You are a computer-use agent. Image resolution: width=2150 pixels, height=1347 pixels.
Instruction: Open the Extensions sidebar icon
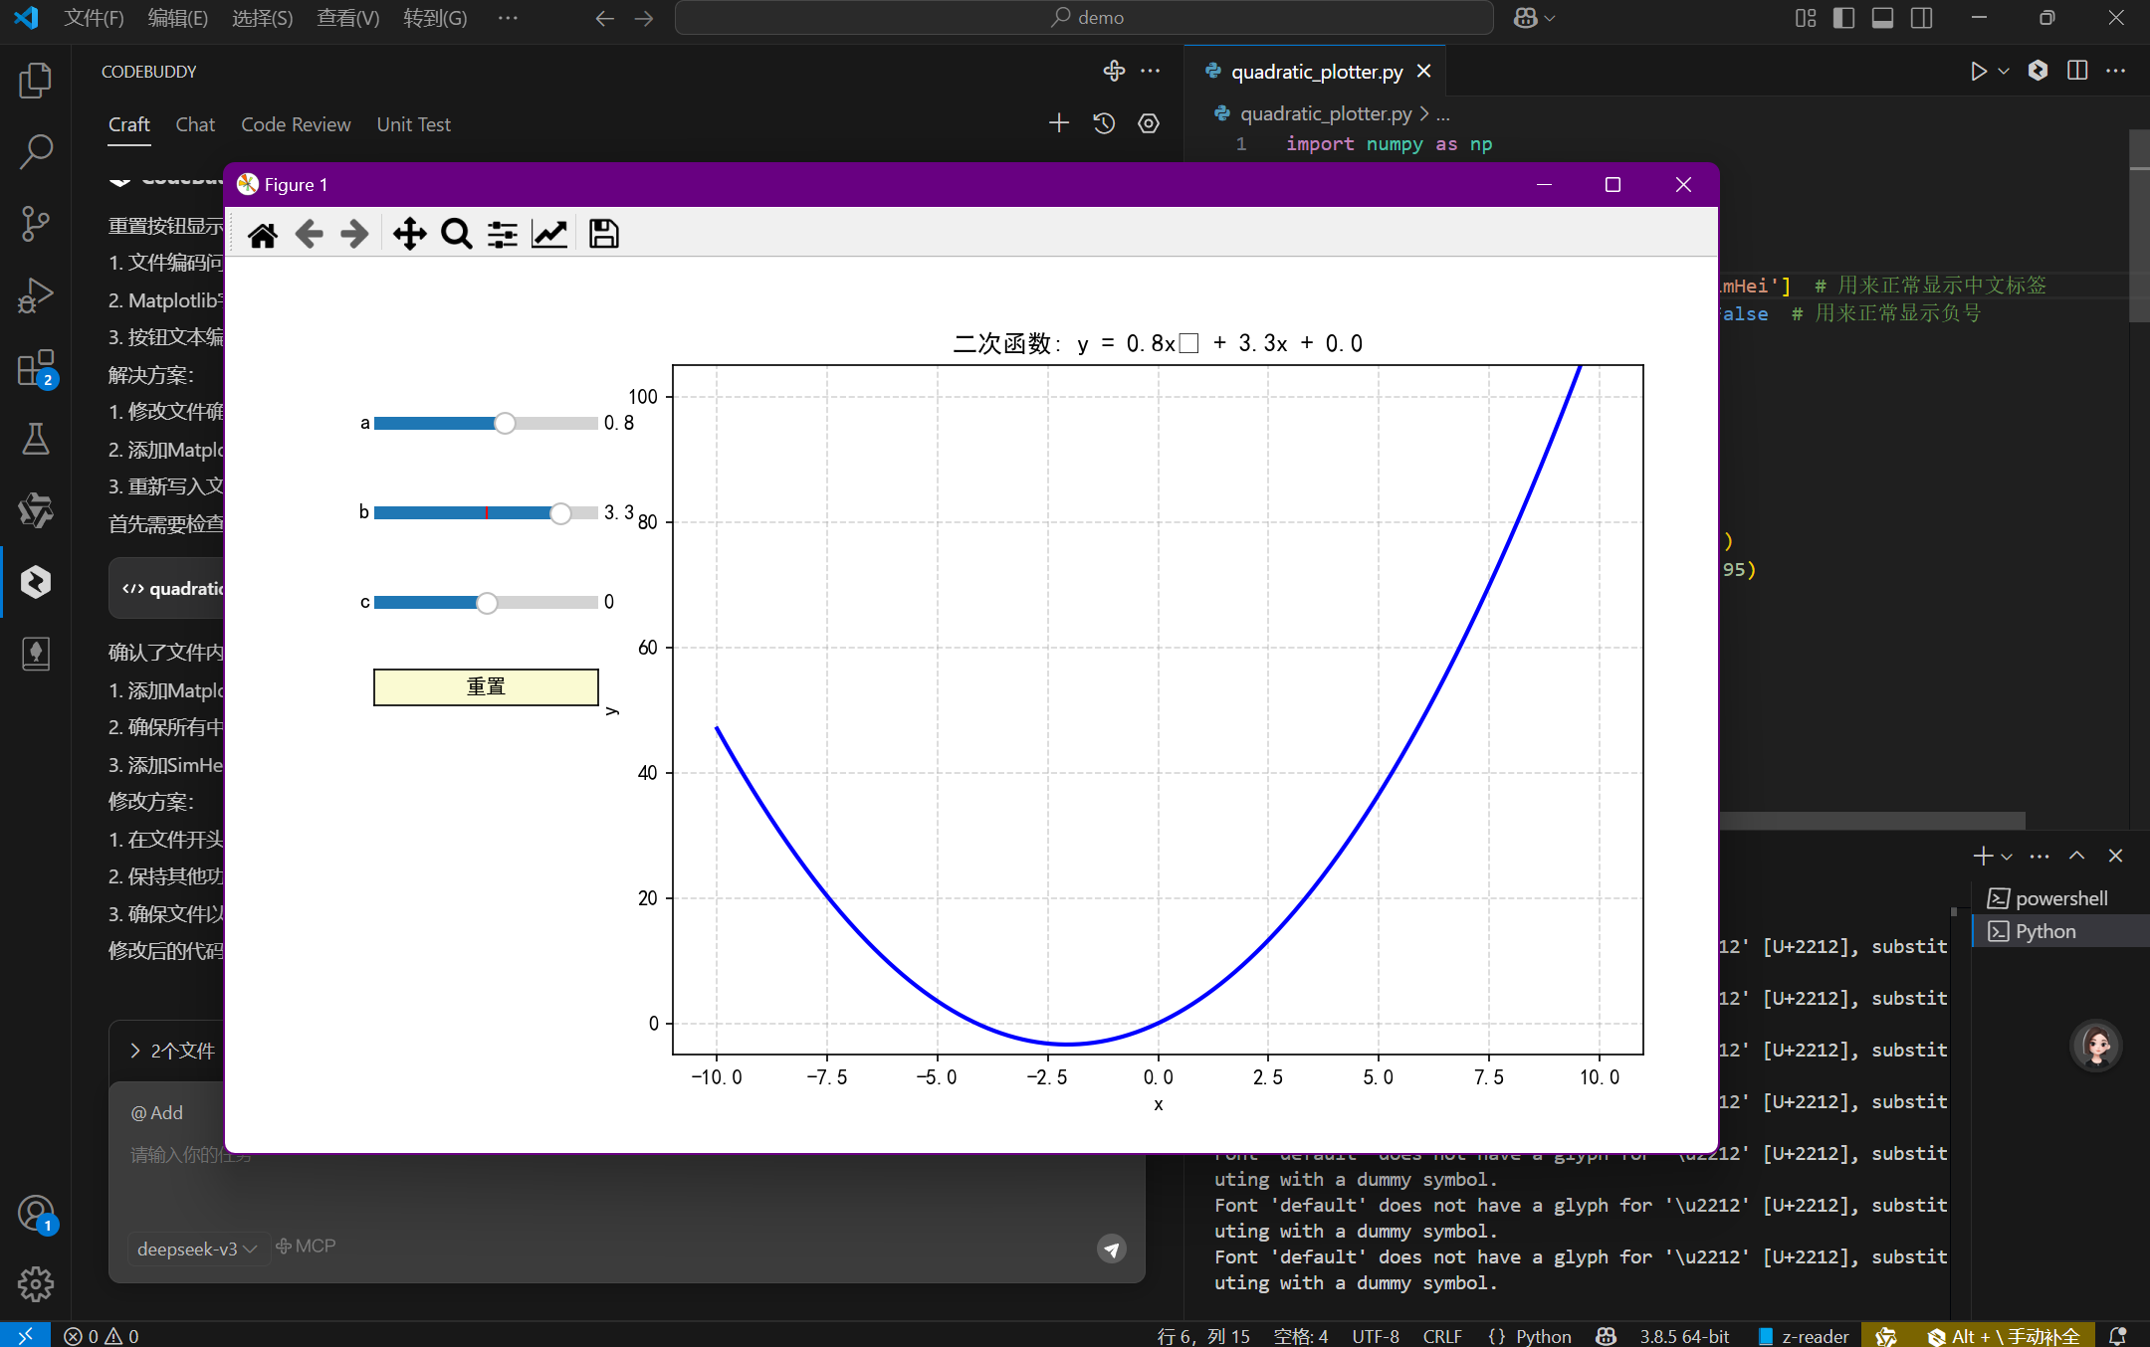[36, 368]
